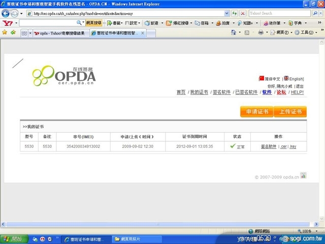Download the .cer certificate file link

pos(283,146)
